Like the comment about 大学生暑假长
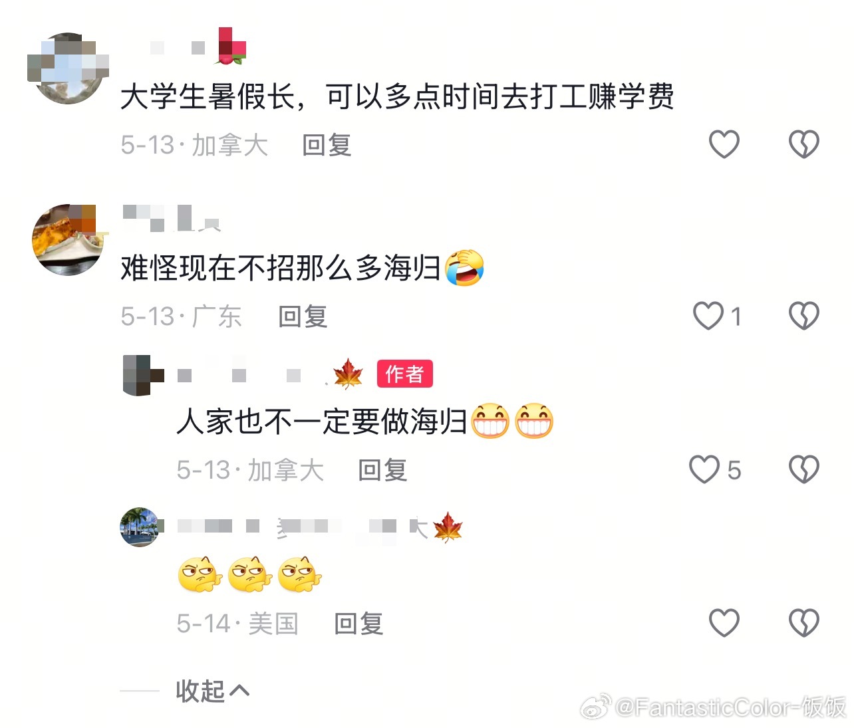 pyautogui.click(x=724, y=144)
